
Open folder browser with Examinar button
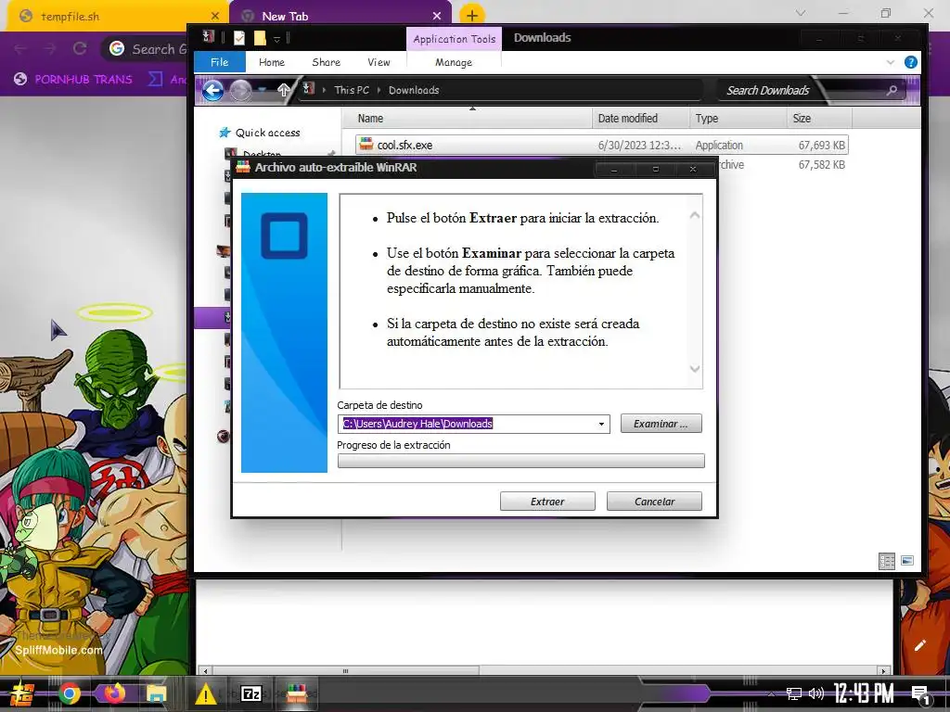pyautogui.click(x=661, y=424)
